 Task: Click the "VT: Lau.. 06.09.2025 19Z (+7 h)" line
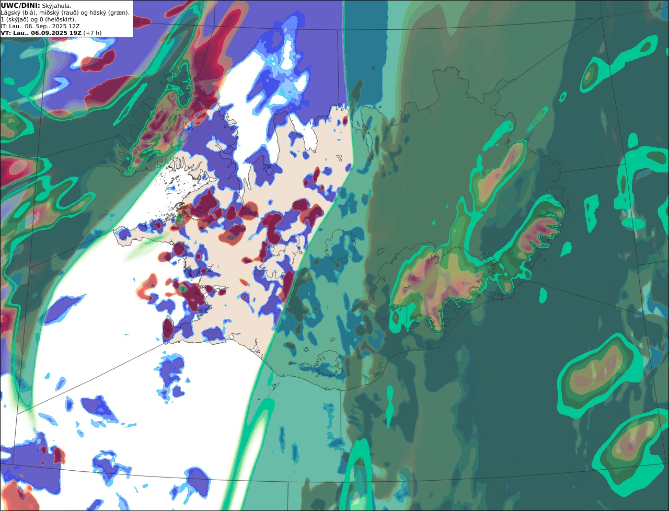coord(51,33)
